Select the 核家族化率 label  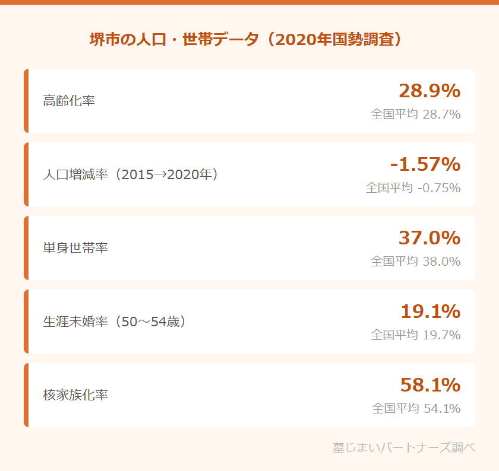(75, 395)
